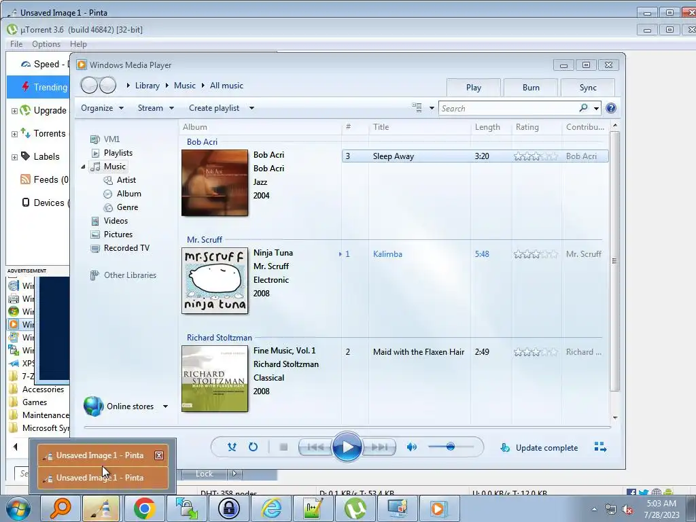Click Create playlist button
Image resolution: width=696 pixels, height=522 pixels.
(x=214, y=108)
